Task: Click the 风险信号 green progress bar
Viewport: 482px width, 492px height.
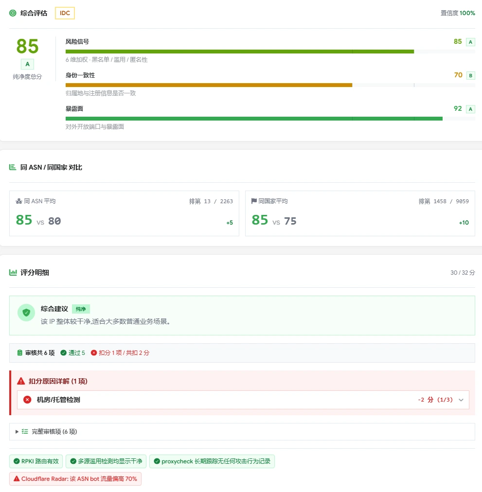Action: pyautogui.click(x=240, y=52)
